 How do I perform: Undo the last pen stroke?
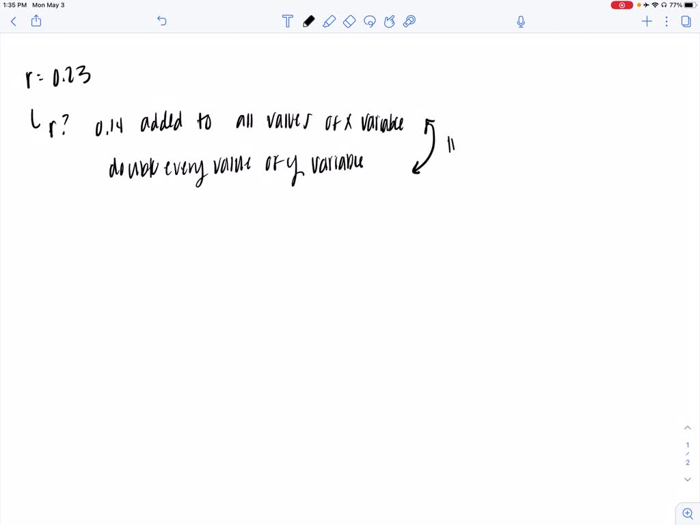[161, 21]
